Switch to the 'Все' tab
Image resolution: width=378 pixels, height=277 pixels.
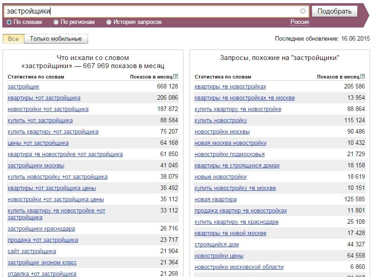13,39
